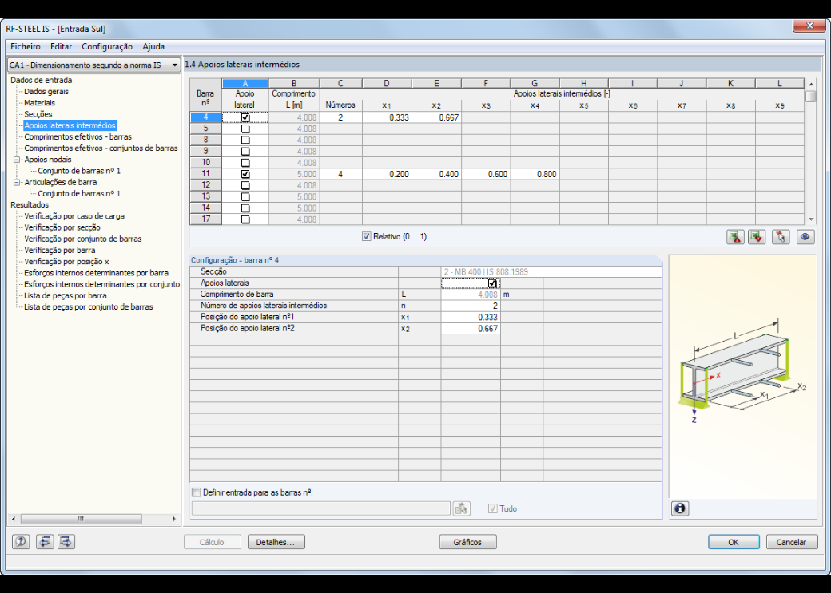The width and height of the screenshot is (831, 593).
Task: Open Verificação por caso de carga
Action: point(74,216)
